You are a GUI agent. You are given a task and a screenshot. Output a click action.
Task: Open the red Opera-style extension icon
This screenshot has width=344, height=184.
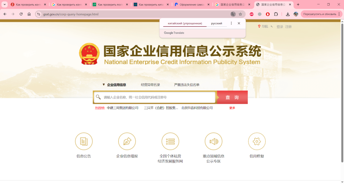(x=268, y=14)
